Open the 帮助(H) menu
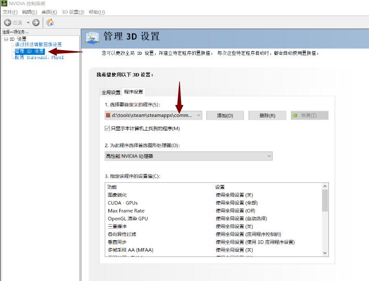Image resolution: width=369 pixels, height=281 pixels. 96,12
